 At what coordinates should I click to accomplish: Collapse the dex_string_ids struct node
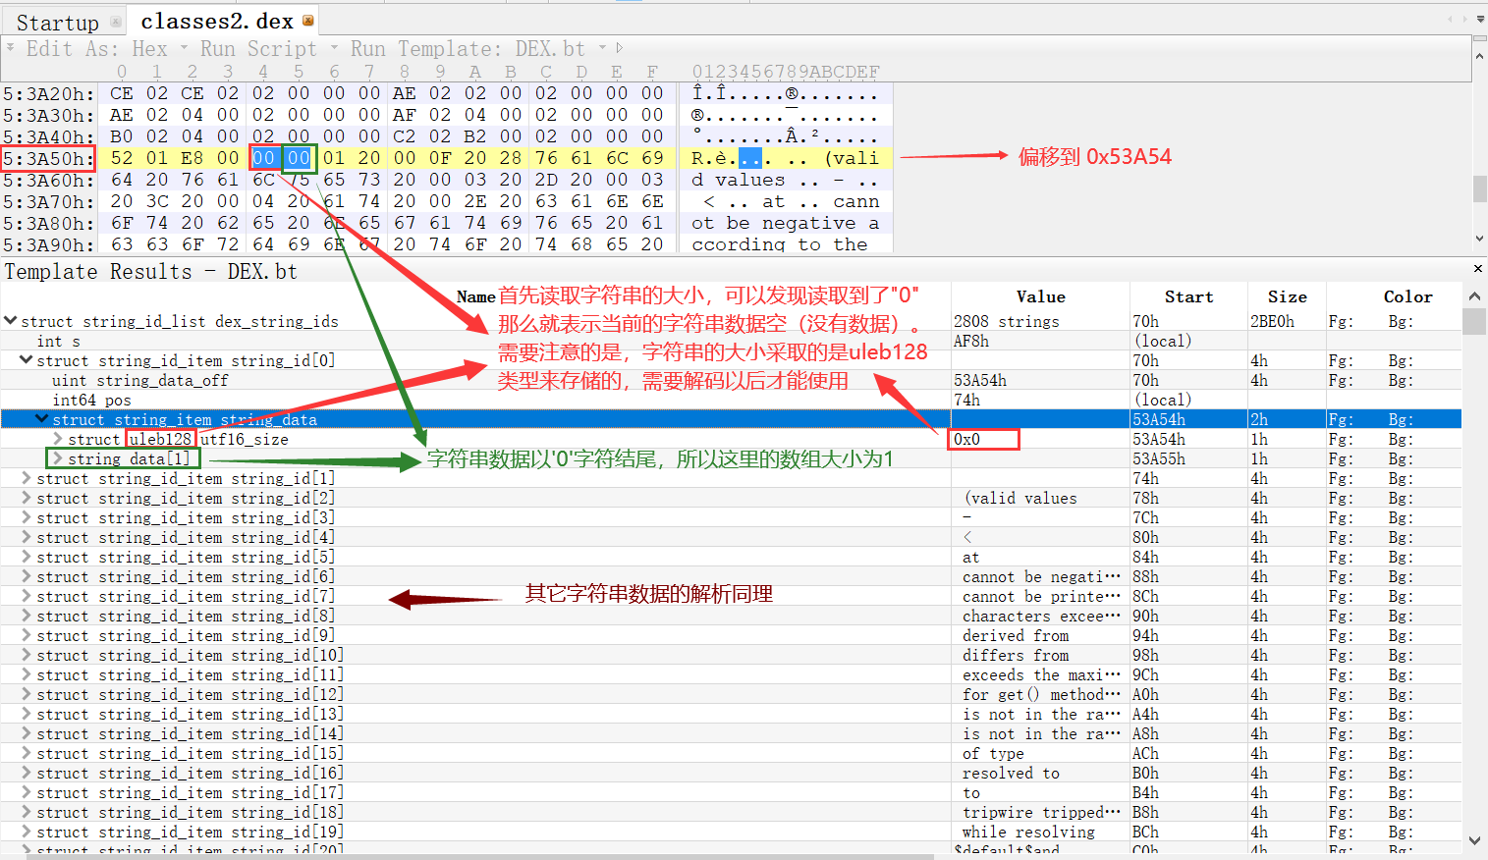pyautogui.click(x=11, y=321)
